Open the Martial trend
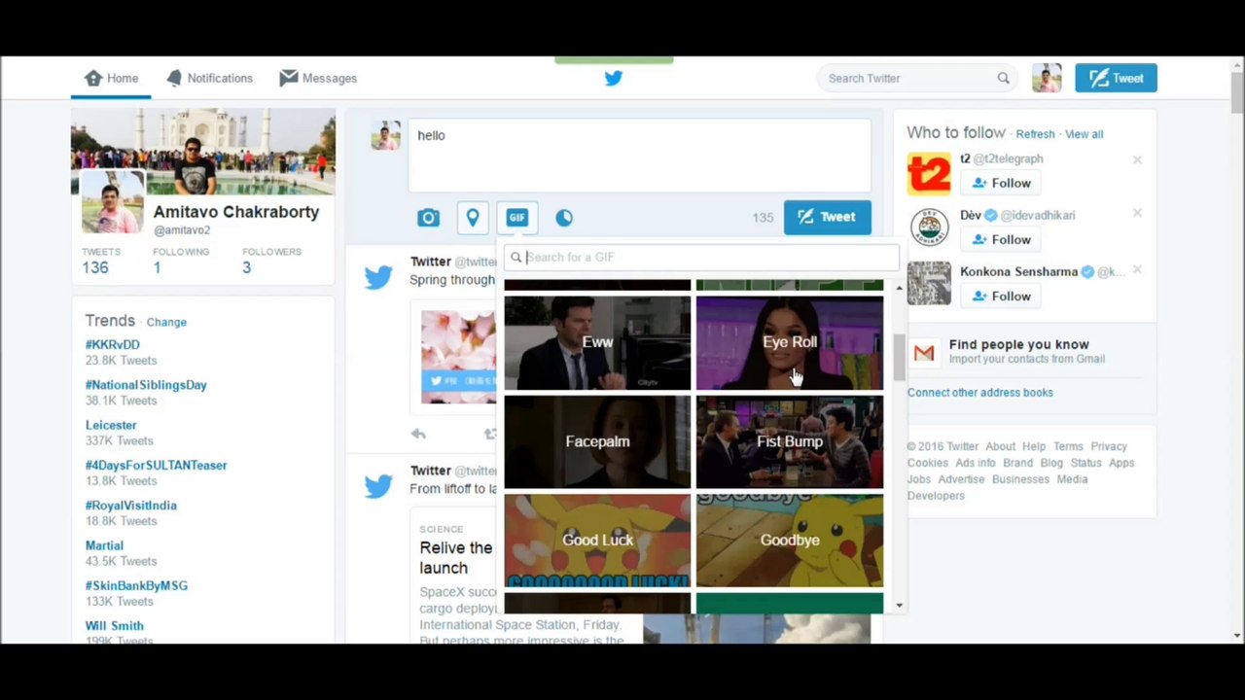The height and width of the screenshot is (700, 1245). [x=104, y=545]
